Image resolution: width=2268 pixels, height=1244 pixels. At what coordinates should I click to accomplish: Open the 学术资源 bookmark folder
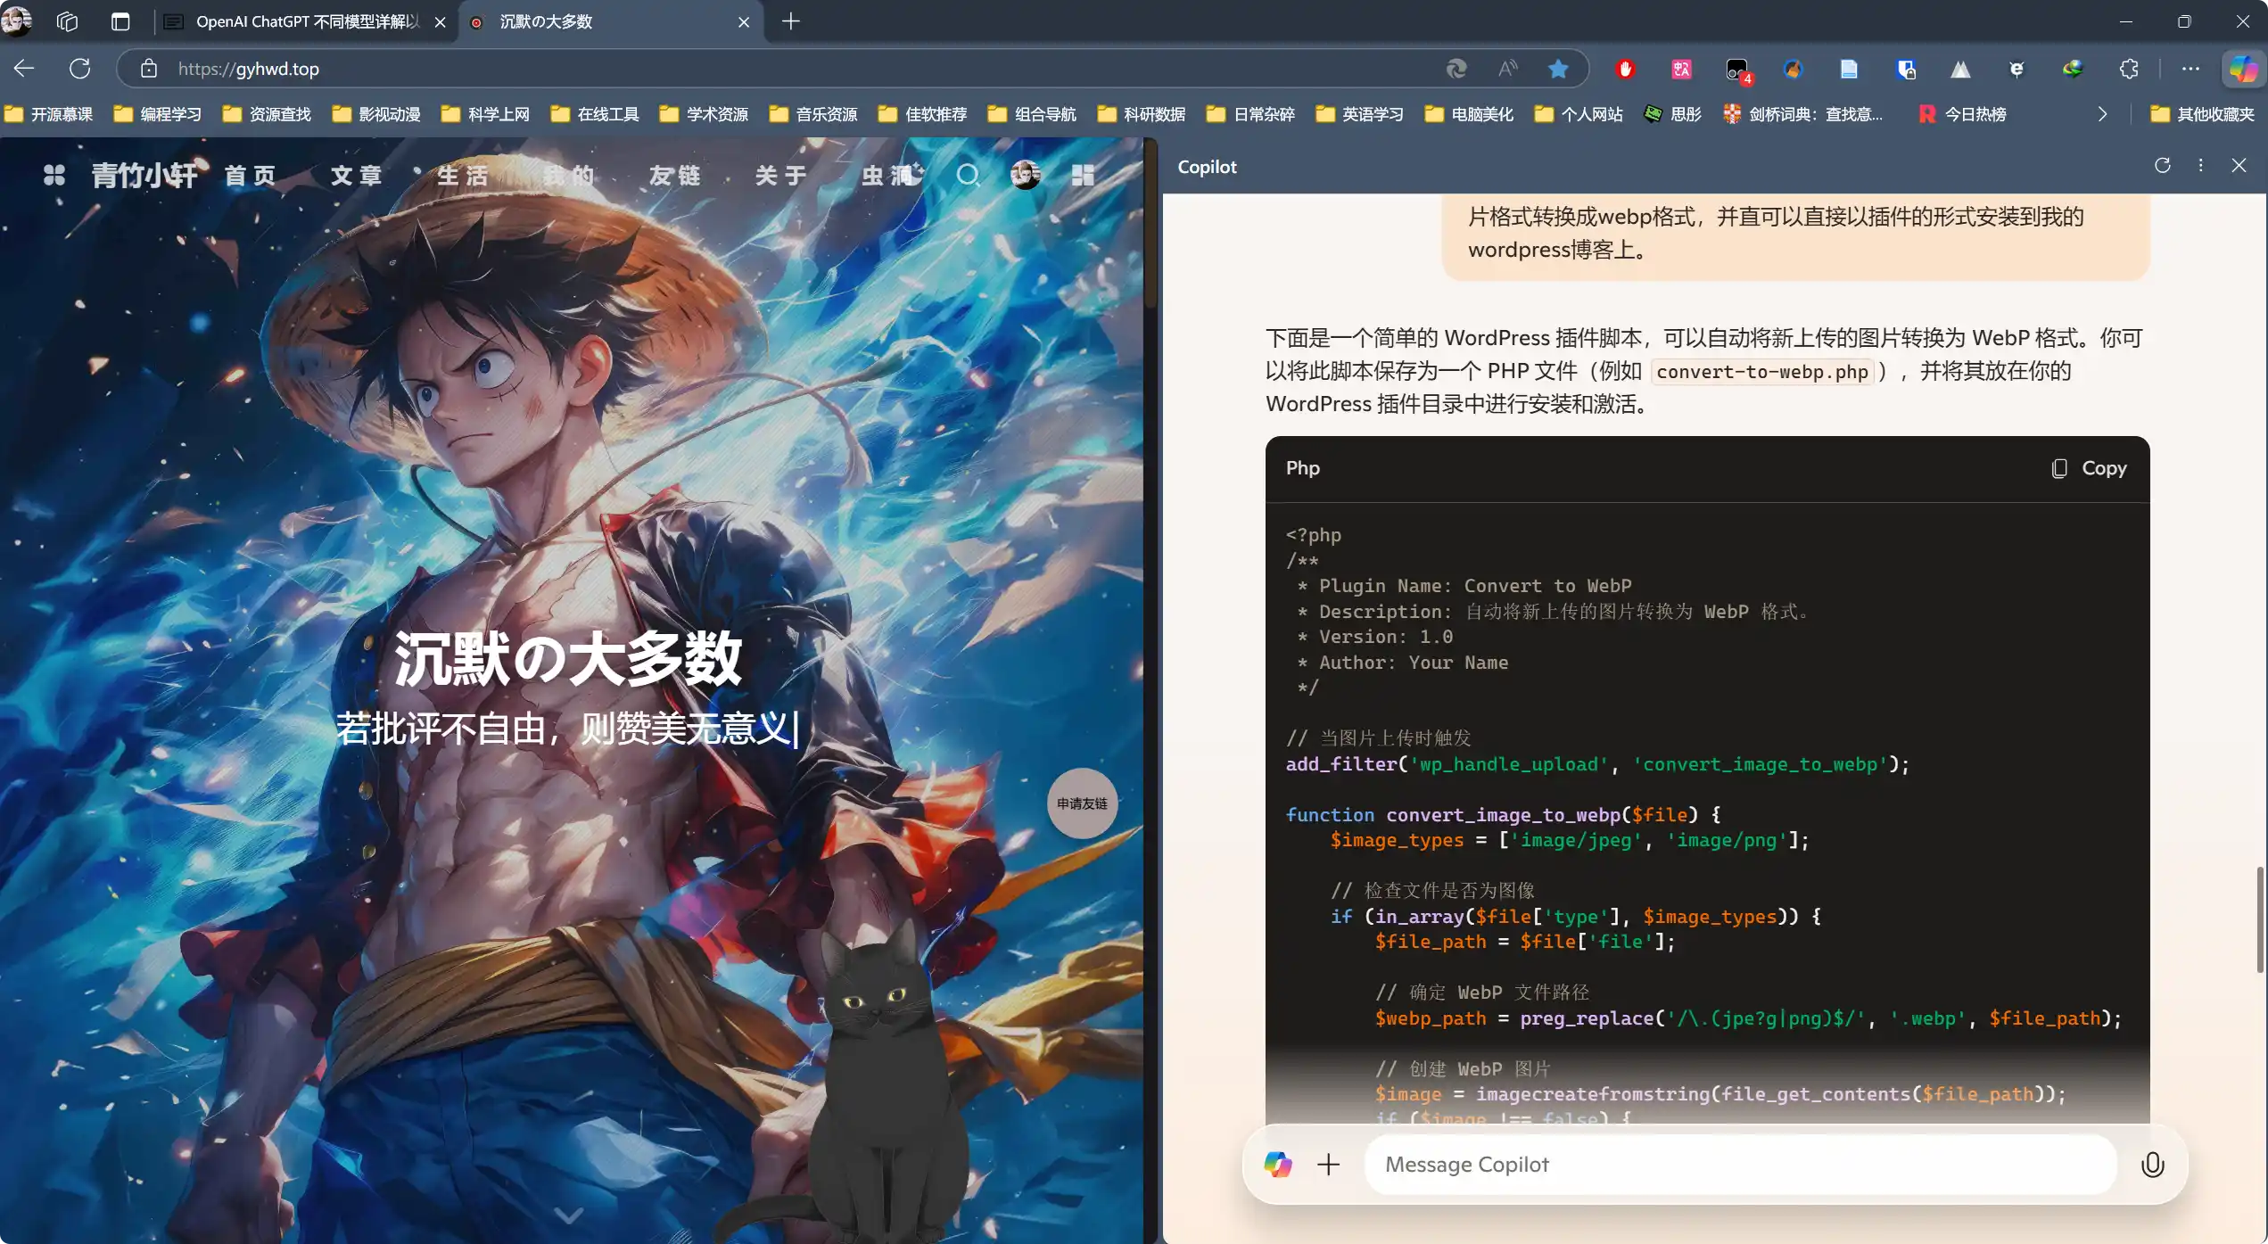[x=705, y=114]
